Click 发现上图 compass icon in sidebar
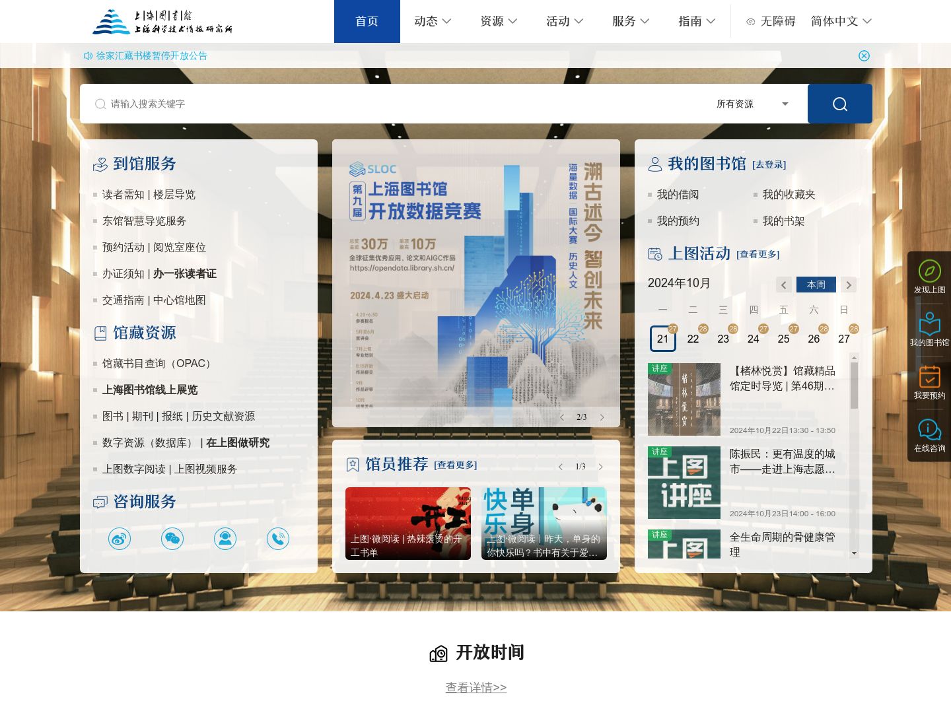Screen dimensions: 951x713 929,271
